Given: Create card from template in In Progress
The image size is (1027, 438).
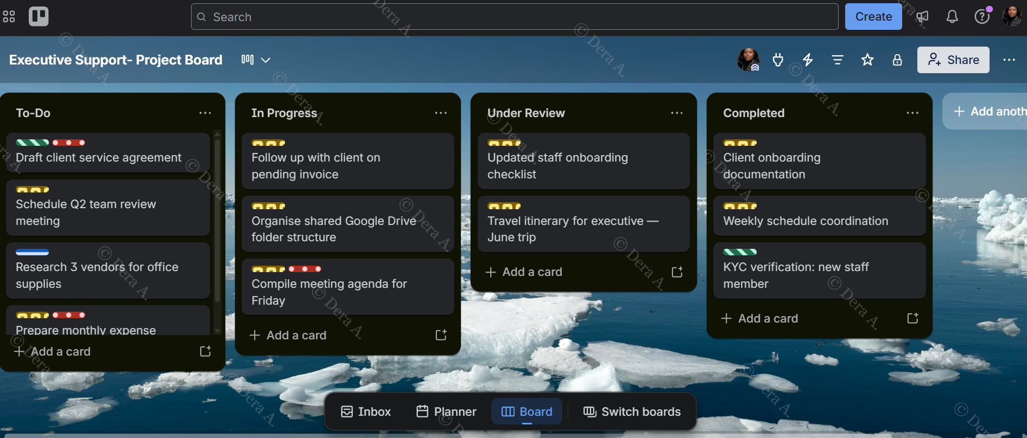Looking at the screenshot, I should click(441, 335).
